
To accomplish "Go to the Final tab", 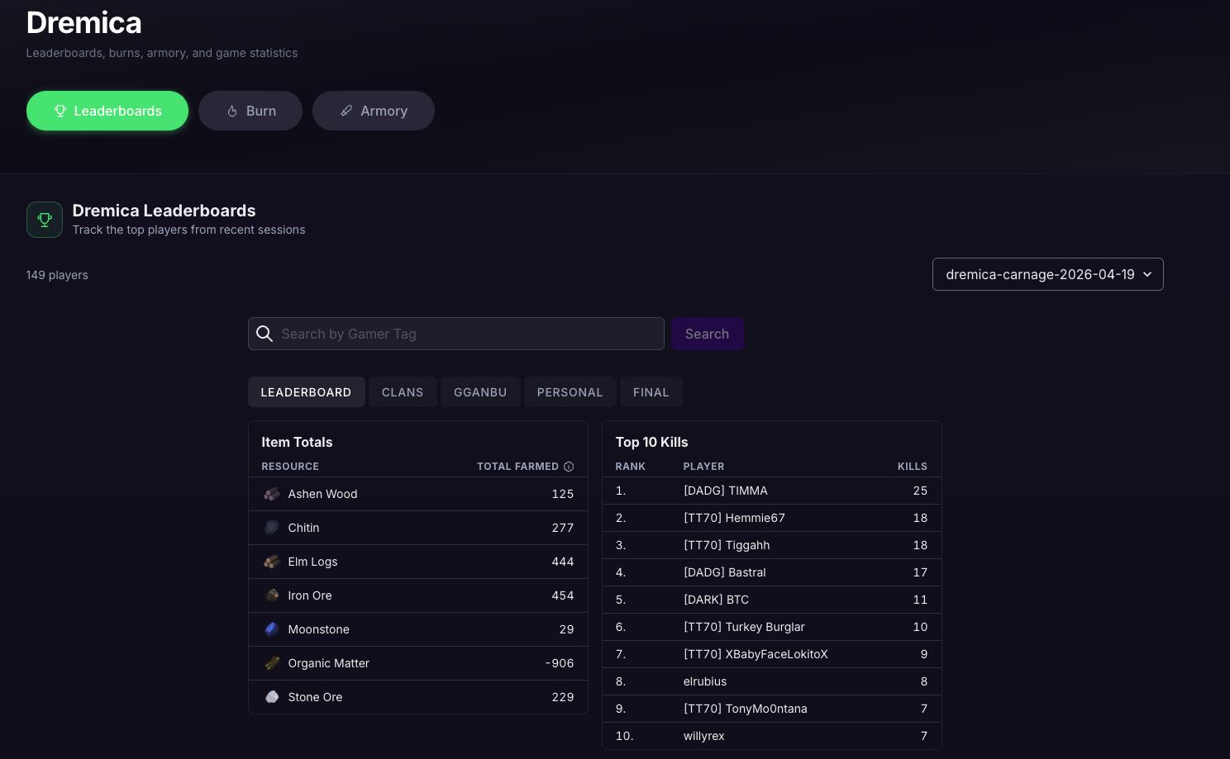I will tap(651, 392).
